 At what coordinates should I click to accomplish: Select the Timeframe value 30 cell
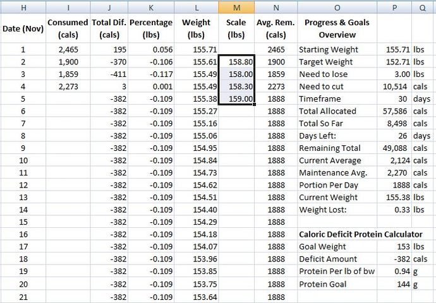394,98
